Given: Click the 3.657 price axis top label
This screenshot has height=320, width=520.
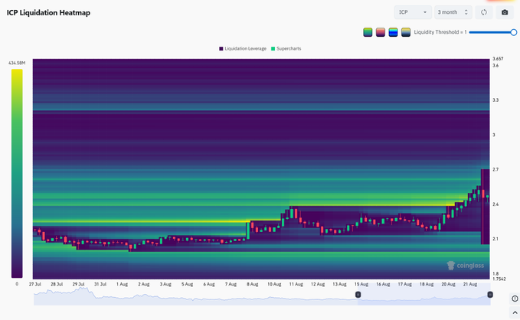Looking at the screenshot, I should tap(498, 59).
